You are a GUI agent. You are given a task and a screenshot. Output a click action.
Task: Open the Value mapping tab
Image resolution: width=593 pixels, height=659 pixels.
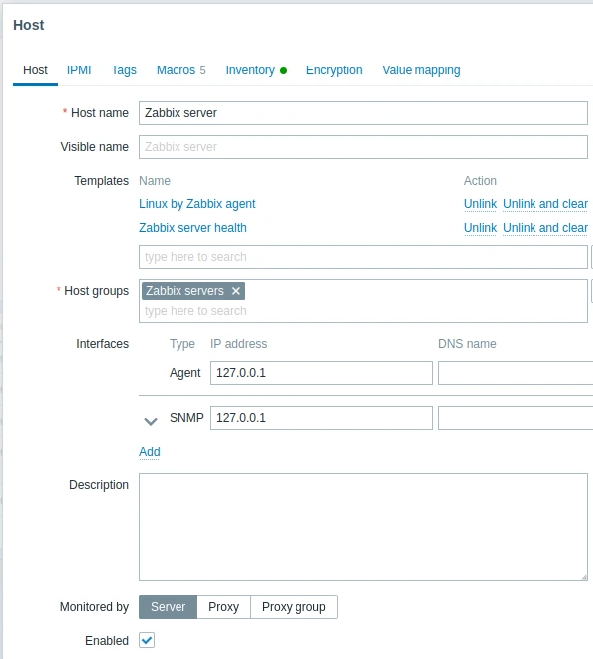[x=421, y=70]
